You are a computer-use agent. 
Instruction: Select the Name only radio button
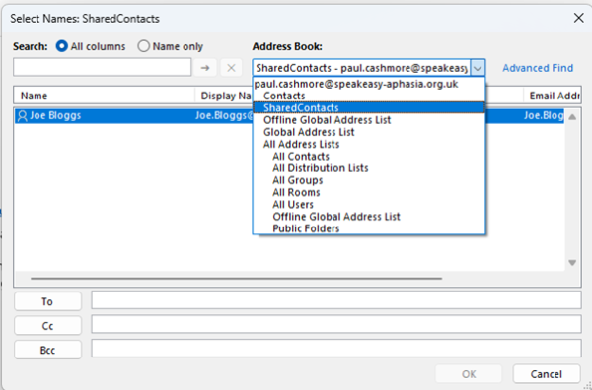pyautogui.click(x=143, y=46)
